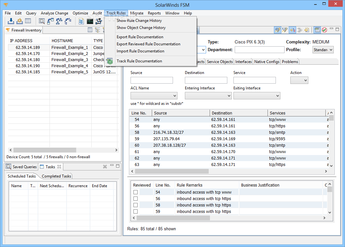Switch to the Interfaces tab

pyautogui.click(x=243, y=62)
